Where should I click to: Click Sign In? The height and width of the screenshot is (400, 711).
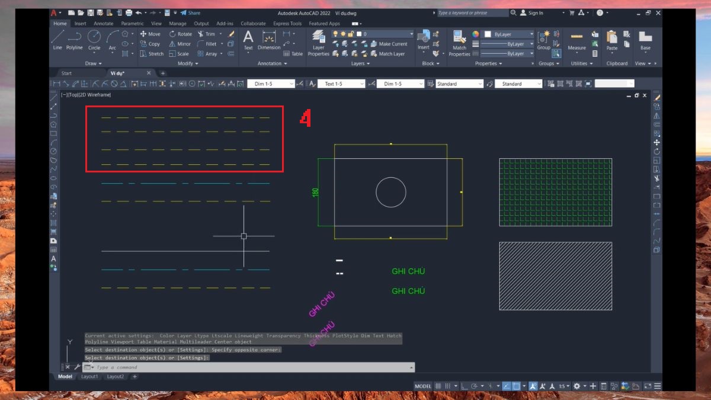click(x=532, y=12)
